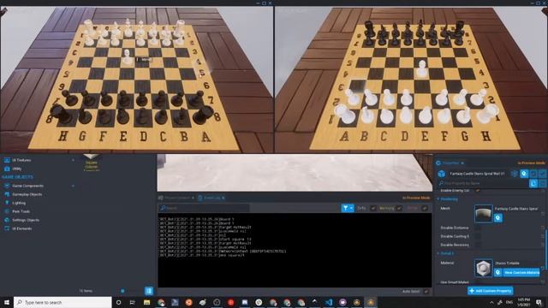The width and height of the screenshot is (548, 308).
Task: Adjust the content thumbnail size slider
Action: (122, 291)
